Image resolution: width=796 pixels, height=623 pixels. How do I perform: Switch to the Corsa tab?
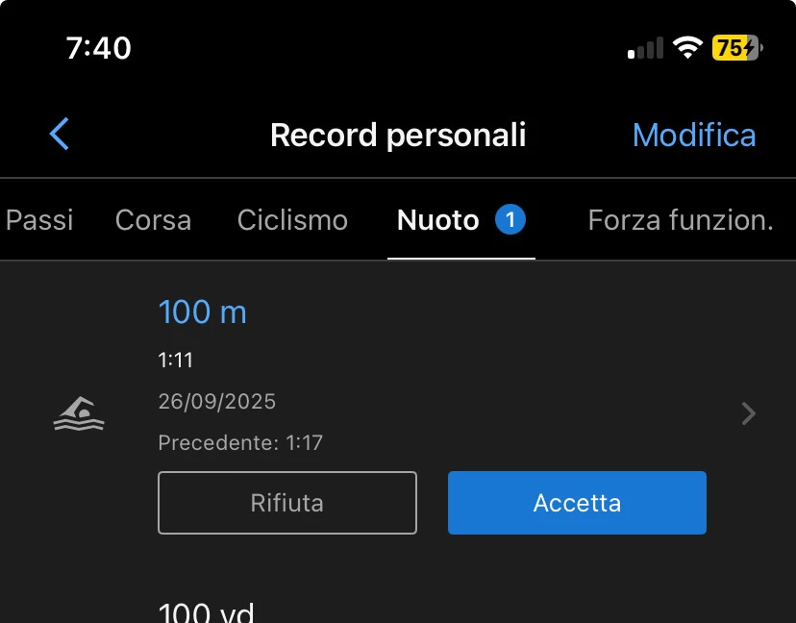153,220
